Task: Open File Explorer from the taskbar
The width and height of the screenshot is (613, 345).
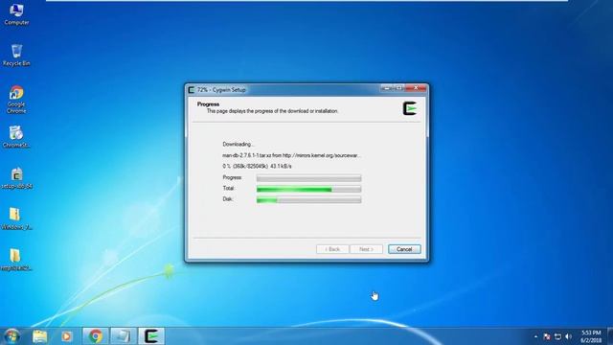Action: 40,336
